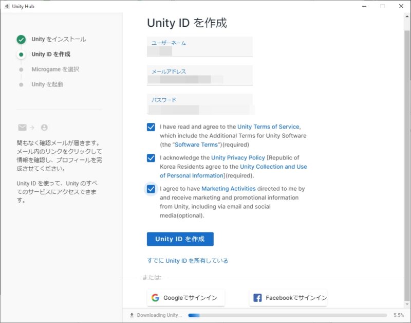Uncheck the Unity Terms of Service checkbox
The width and height of the screenshot is (411, 323).
point(151,127)
